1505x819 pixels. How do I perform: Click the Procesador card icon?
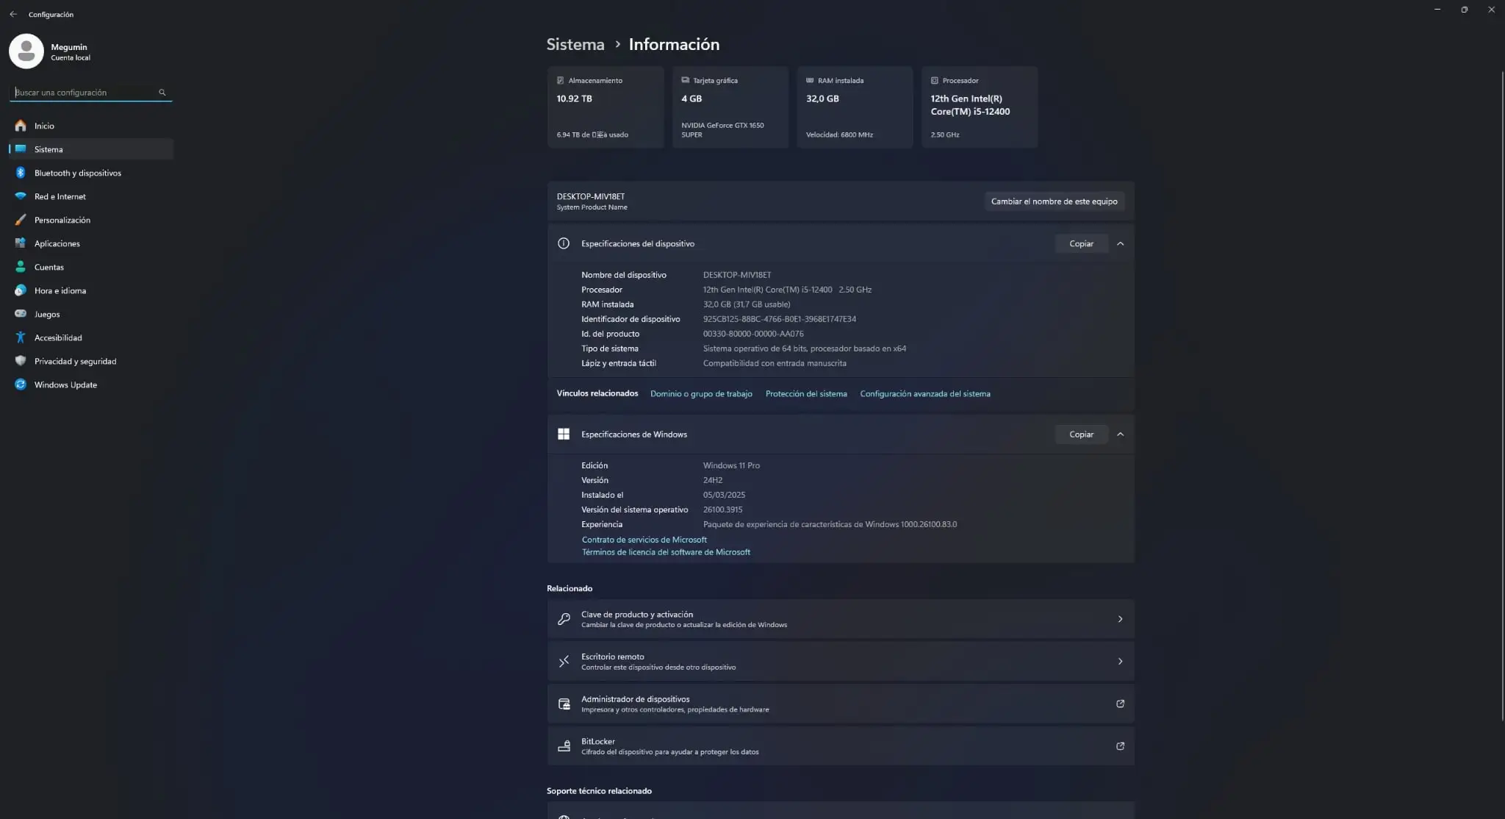pyautogui.click(x=935, y=81)
